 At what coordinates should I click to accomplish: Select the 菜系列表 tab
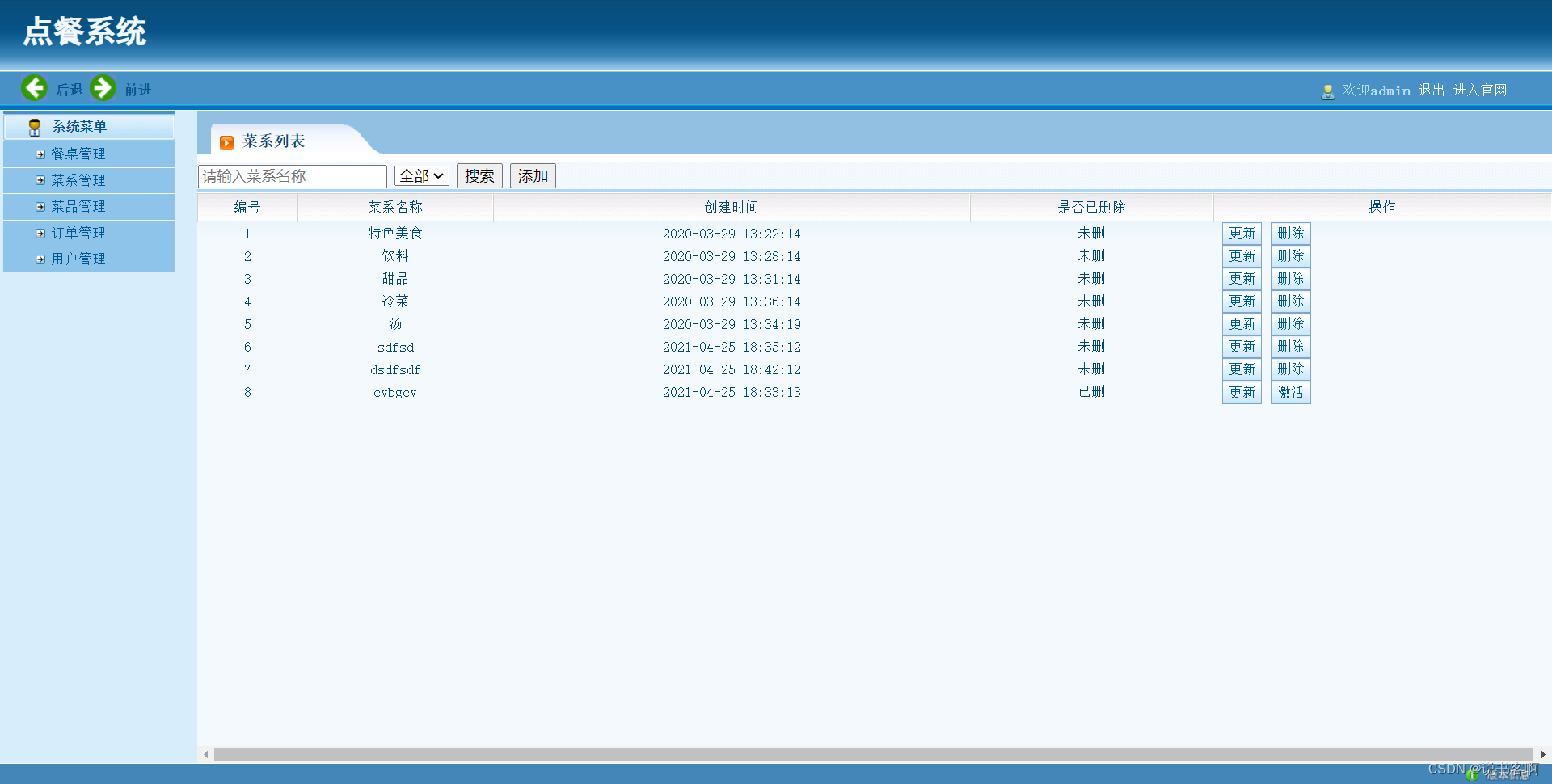pos(274,141)
